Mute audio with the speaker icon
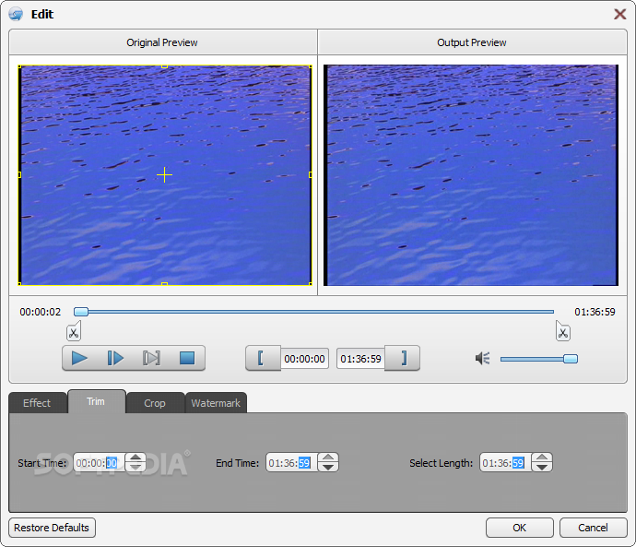Viewport: 636px width, 547px height. (482, 358)
